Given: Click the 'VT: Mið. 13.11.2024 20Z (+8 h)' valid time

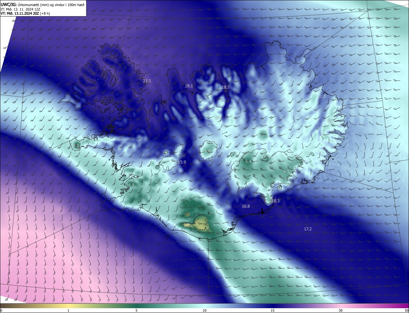Looking at the screenshot, I should [25, 13].
